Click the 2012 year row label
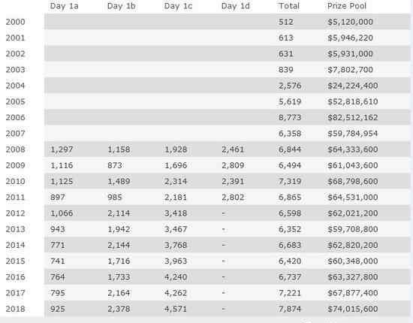 click(16, 213)
